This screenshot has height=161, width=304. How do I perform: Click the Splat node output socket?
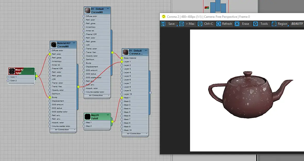[36, 76]
